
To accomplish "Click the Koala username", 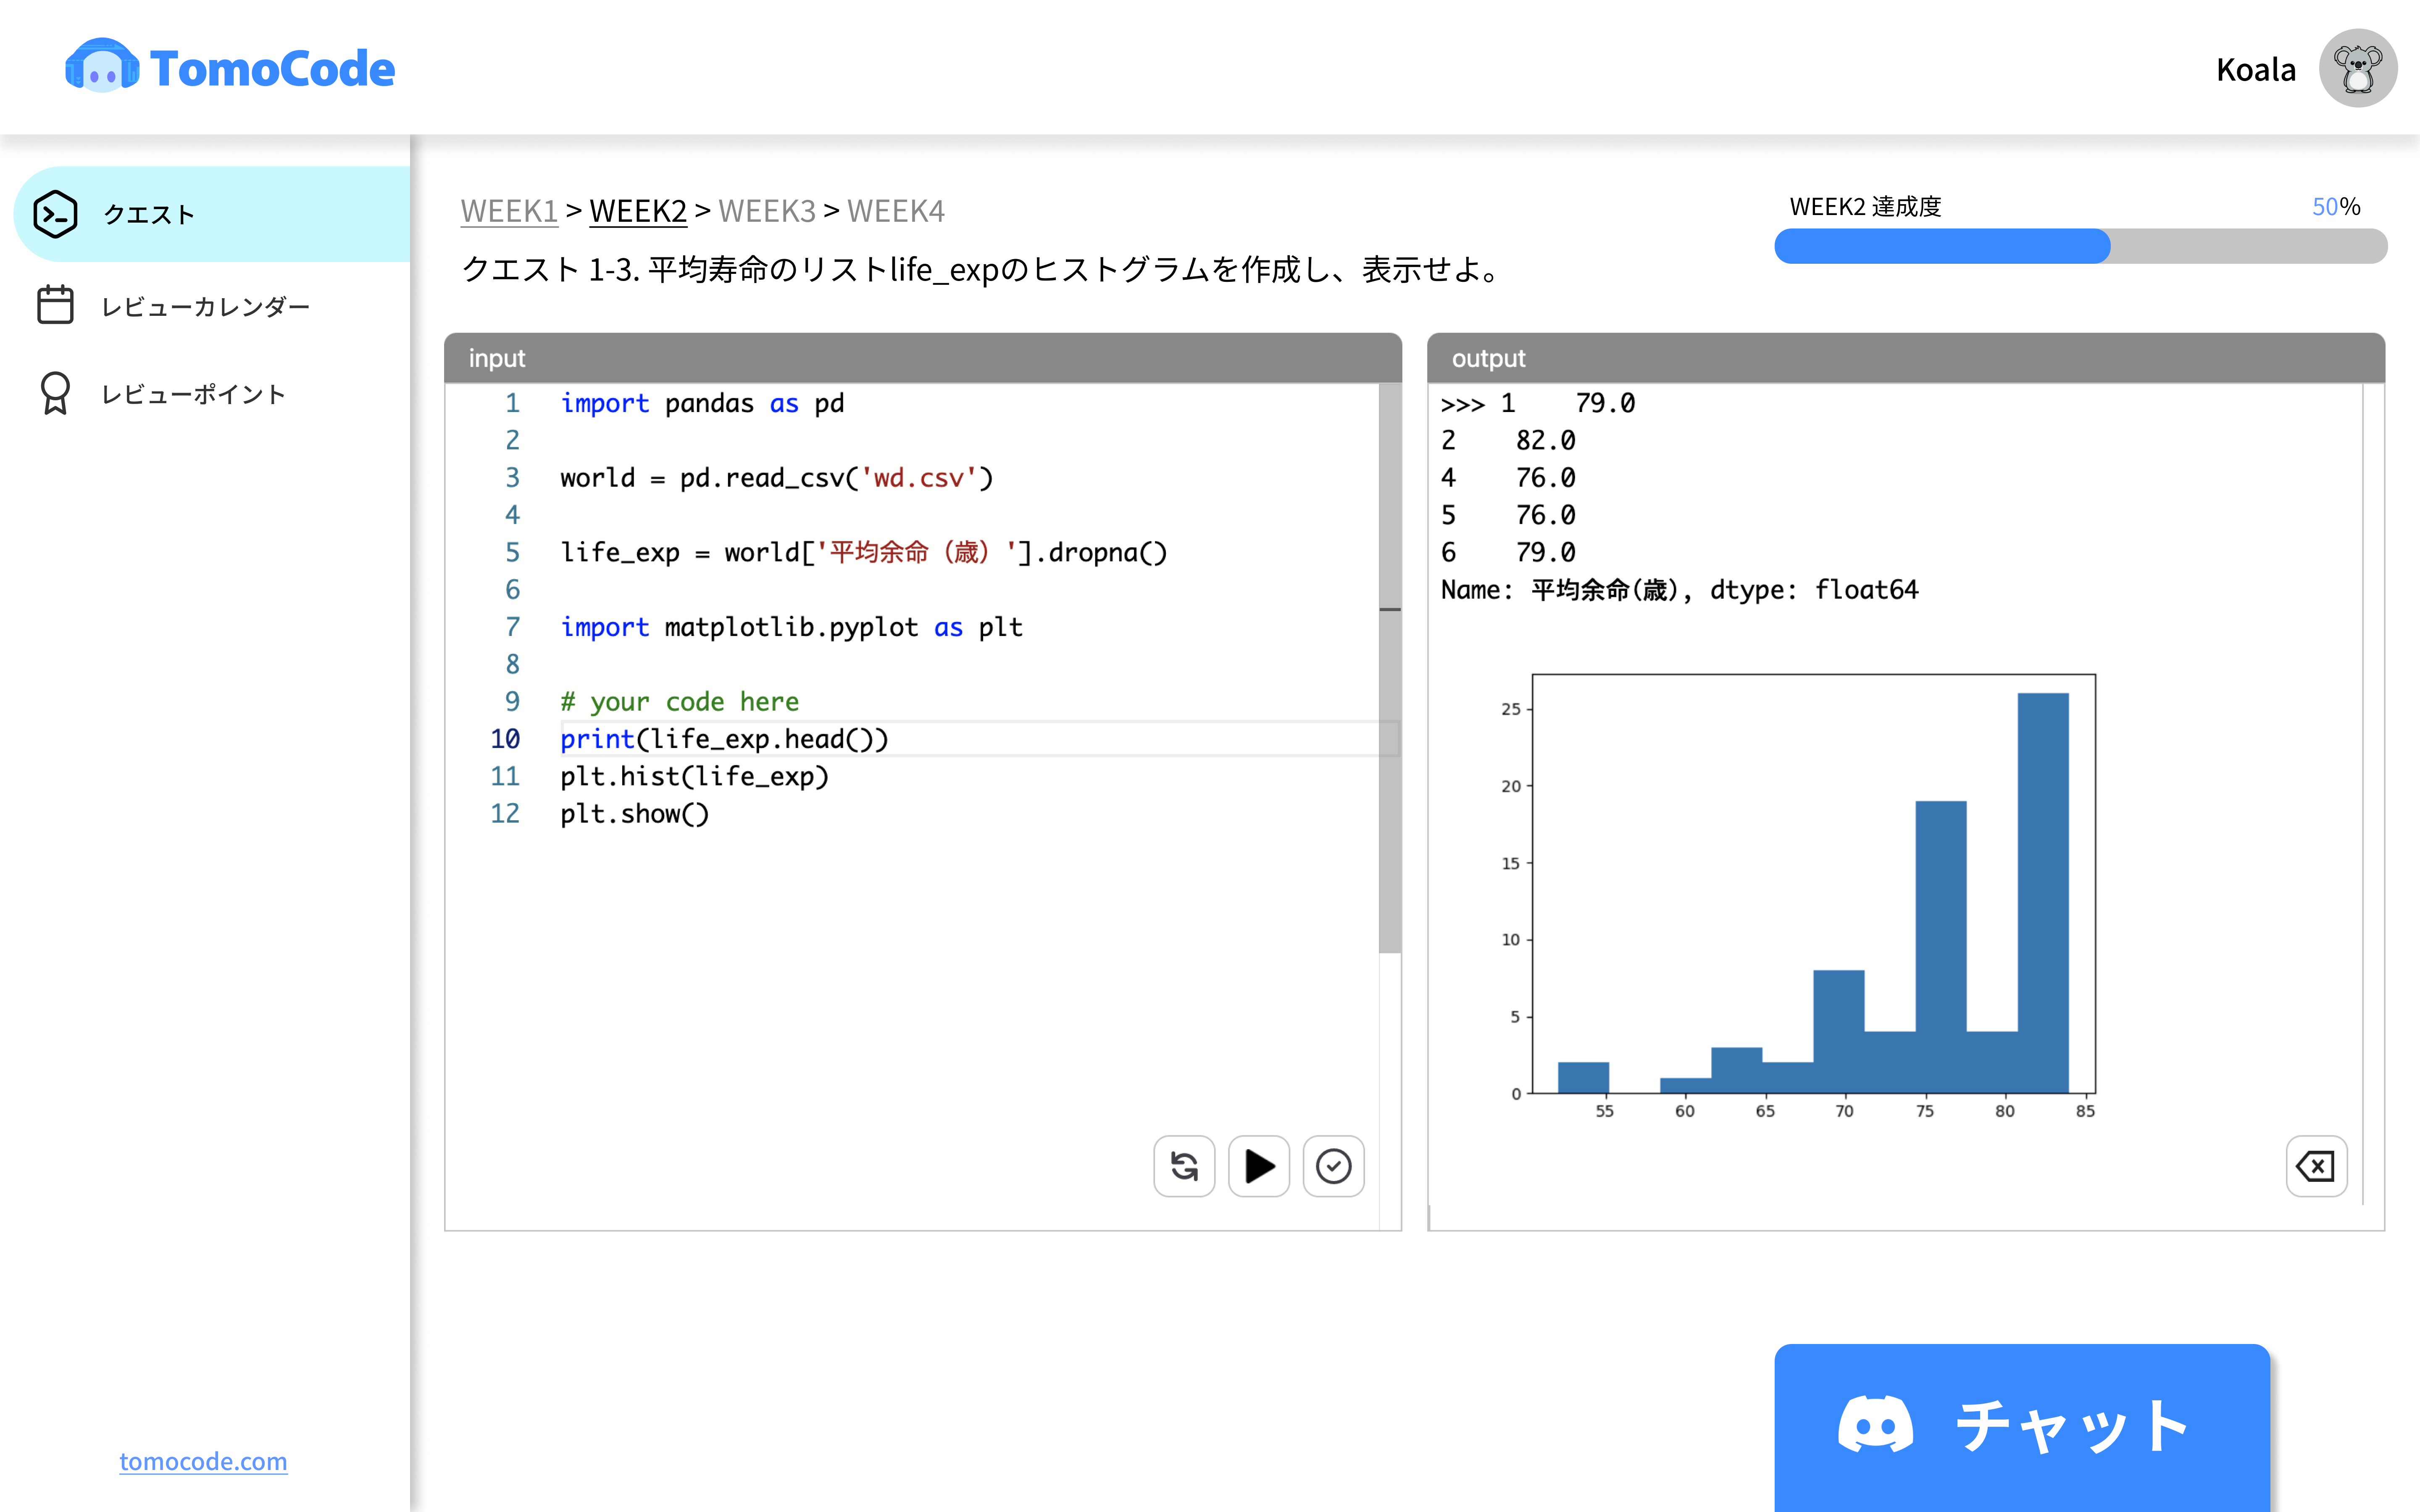I will point(2256,70).
